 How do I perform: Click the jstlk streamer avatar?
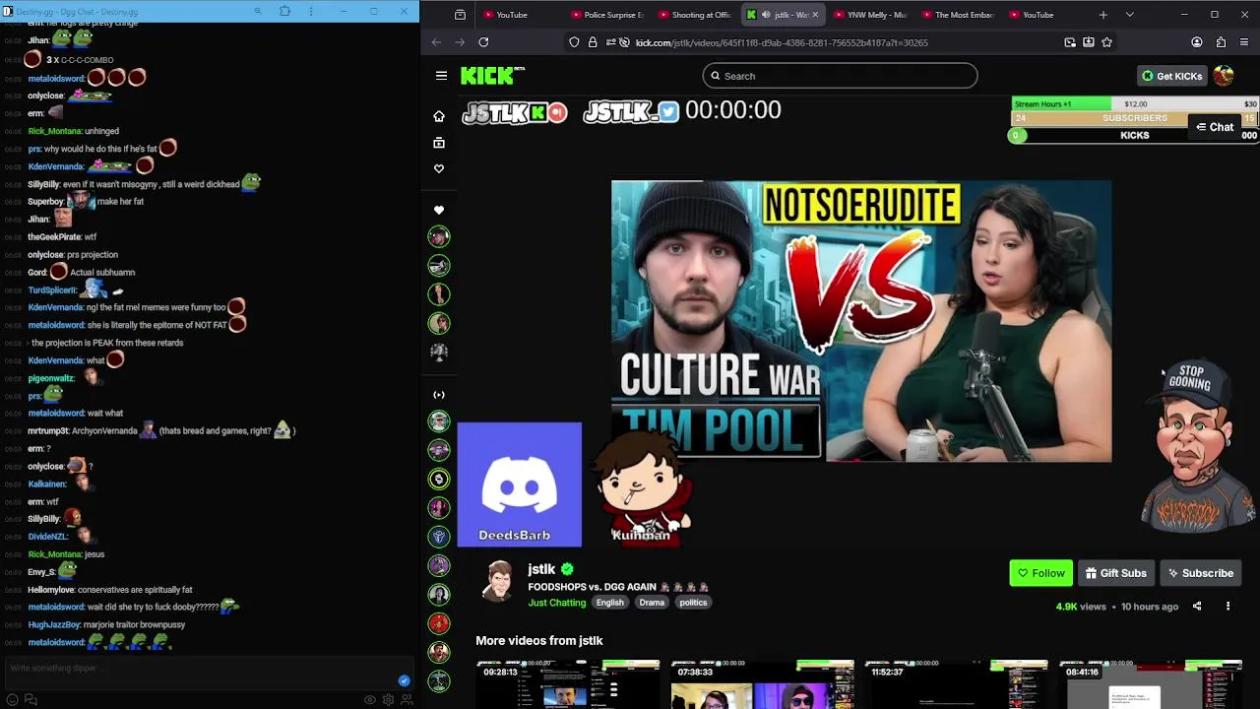point(498,581)
